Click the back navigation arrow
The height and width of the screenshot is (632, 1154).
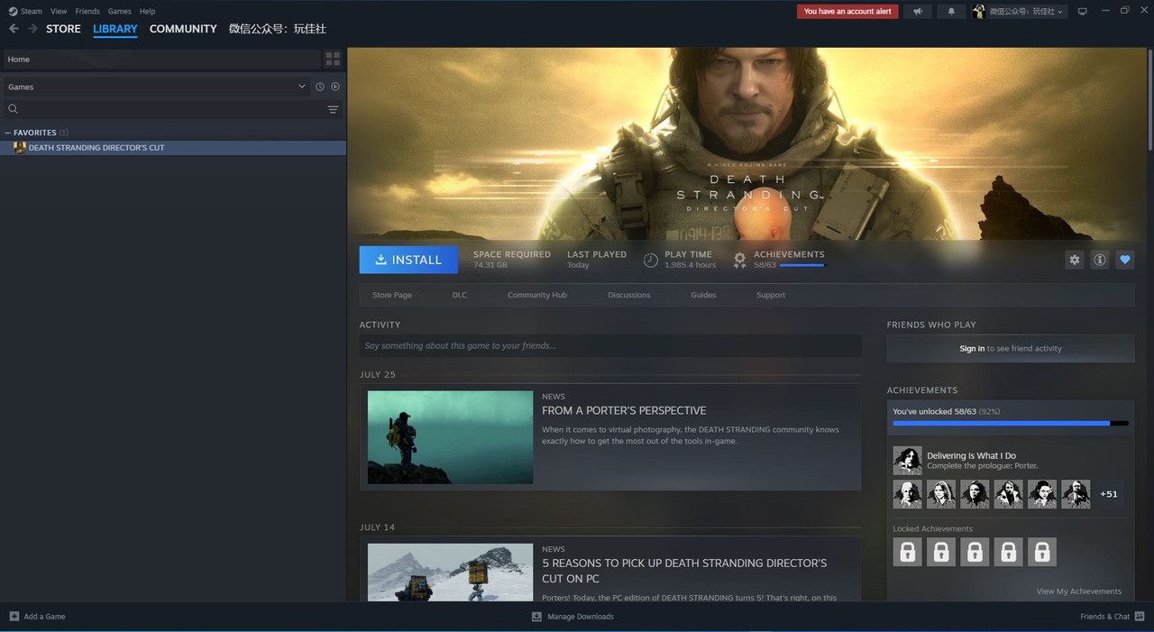coord(14,29)
